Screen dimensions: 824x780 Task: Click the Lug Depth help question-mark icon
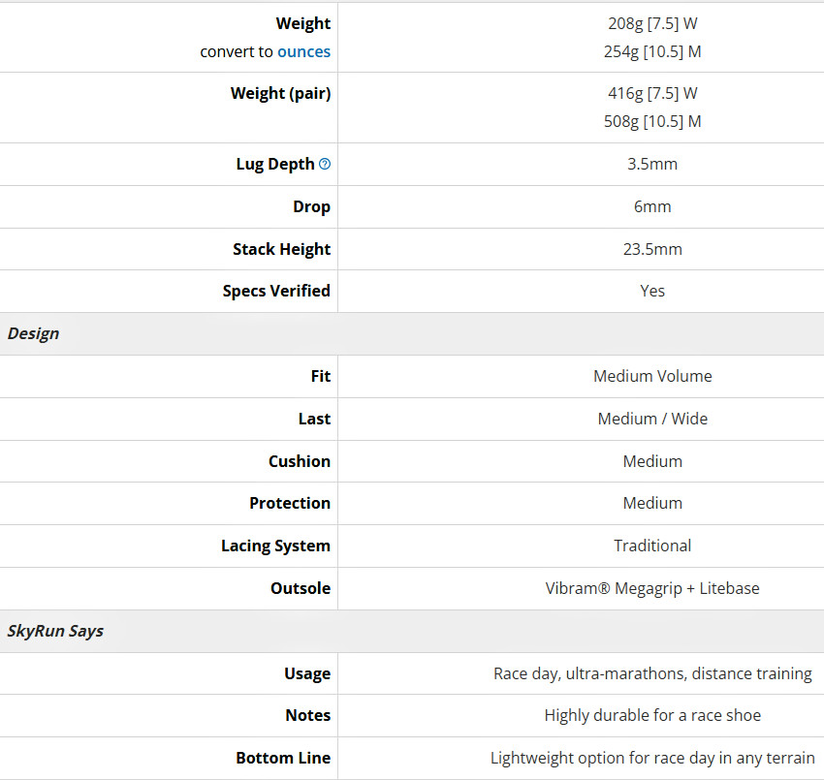tap(325, 164)
